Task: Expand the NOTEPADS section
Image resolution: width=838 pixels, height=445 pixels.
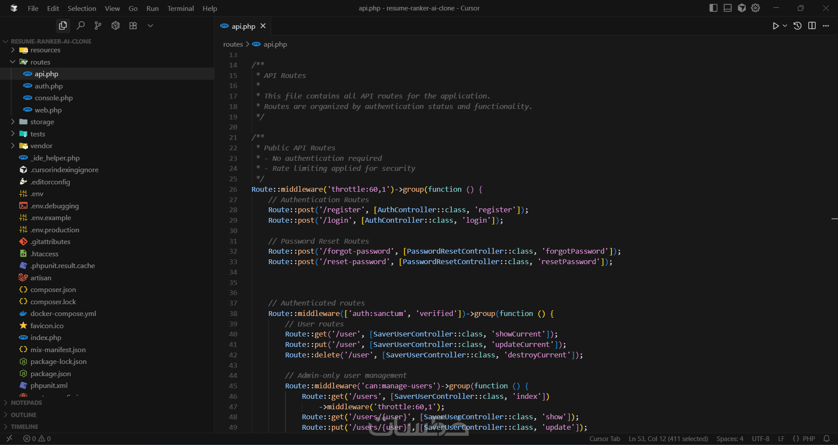Action: tap(26, 403)
